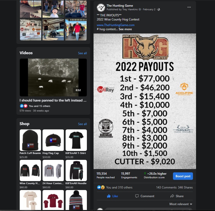Screen dimensions: 215x211
Task: Click The Hunting Game profile picture
Action: coord(101,8)
